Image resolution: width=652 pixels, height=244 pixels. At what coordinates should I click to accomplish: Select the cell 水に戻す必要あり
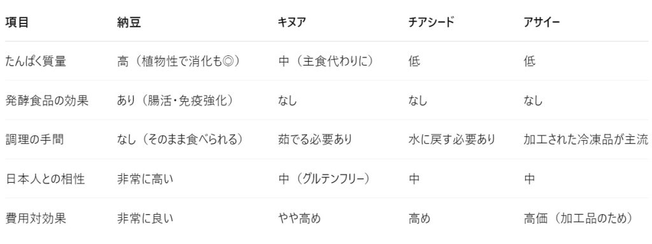coord(452,140)
